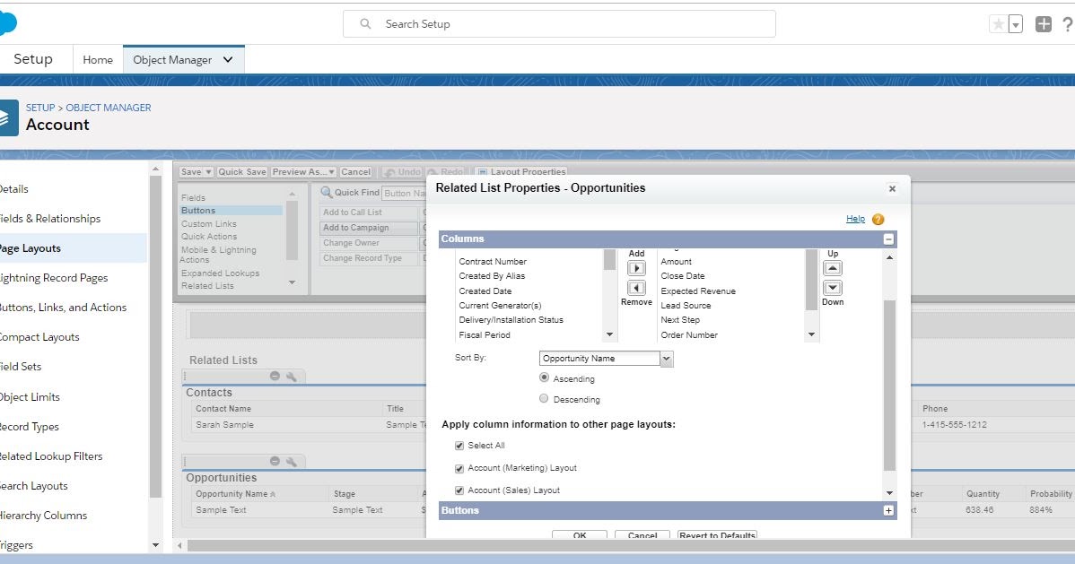
Task: Click the Help question mark icon in dialog
Action: [878, 218]
